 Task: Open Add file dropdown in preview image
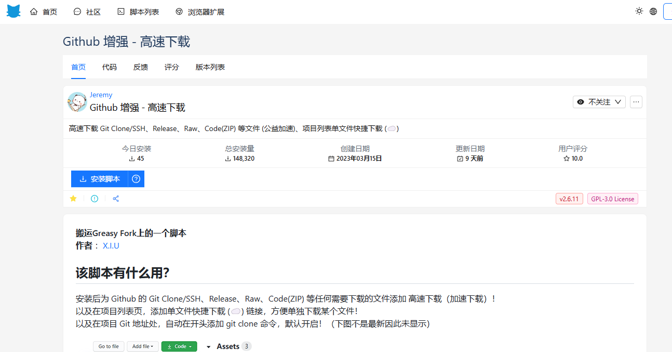(x=142, y=346)
